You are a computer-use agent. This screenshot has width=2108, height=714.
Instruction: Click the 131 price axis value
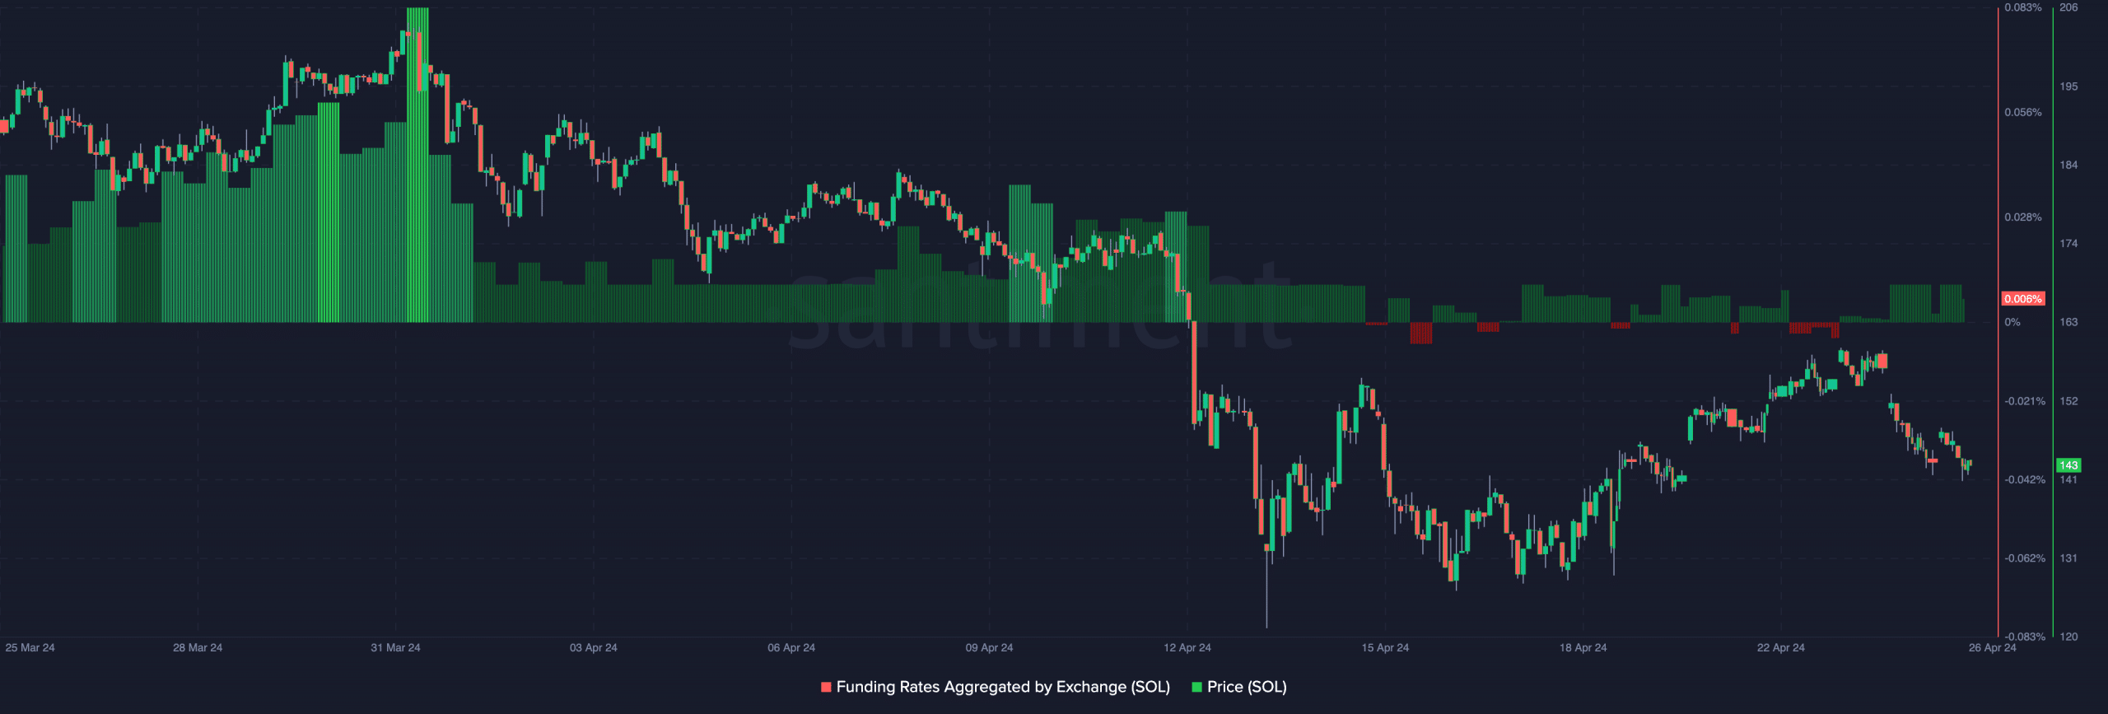pos(2068,558)
